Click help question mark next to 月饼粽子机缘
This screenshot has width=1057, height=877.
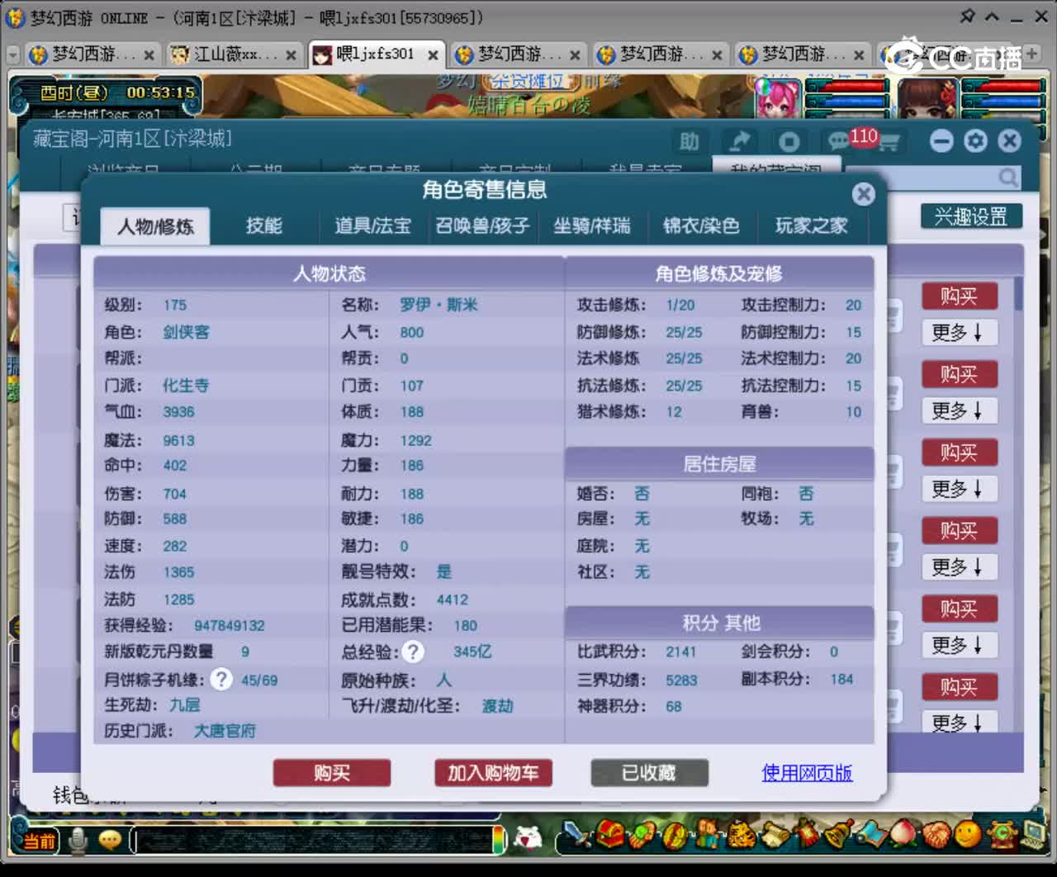tap(221, 680)
